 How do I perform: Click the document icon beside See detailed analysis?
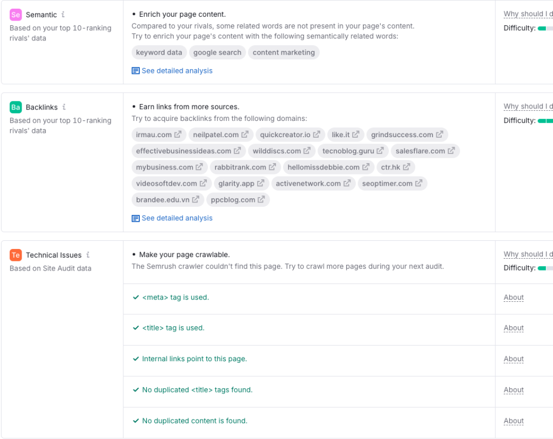[x=135, y=70]
